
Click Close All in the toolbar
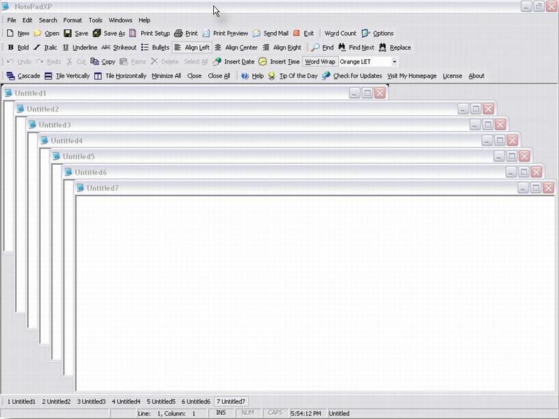[219, 76]
